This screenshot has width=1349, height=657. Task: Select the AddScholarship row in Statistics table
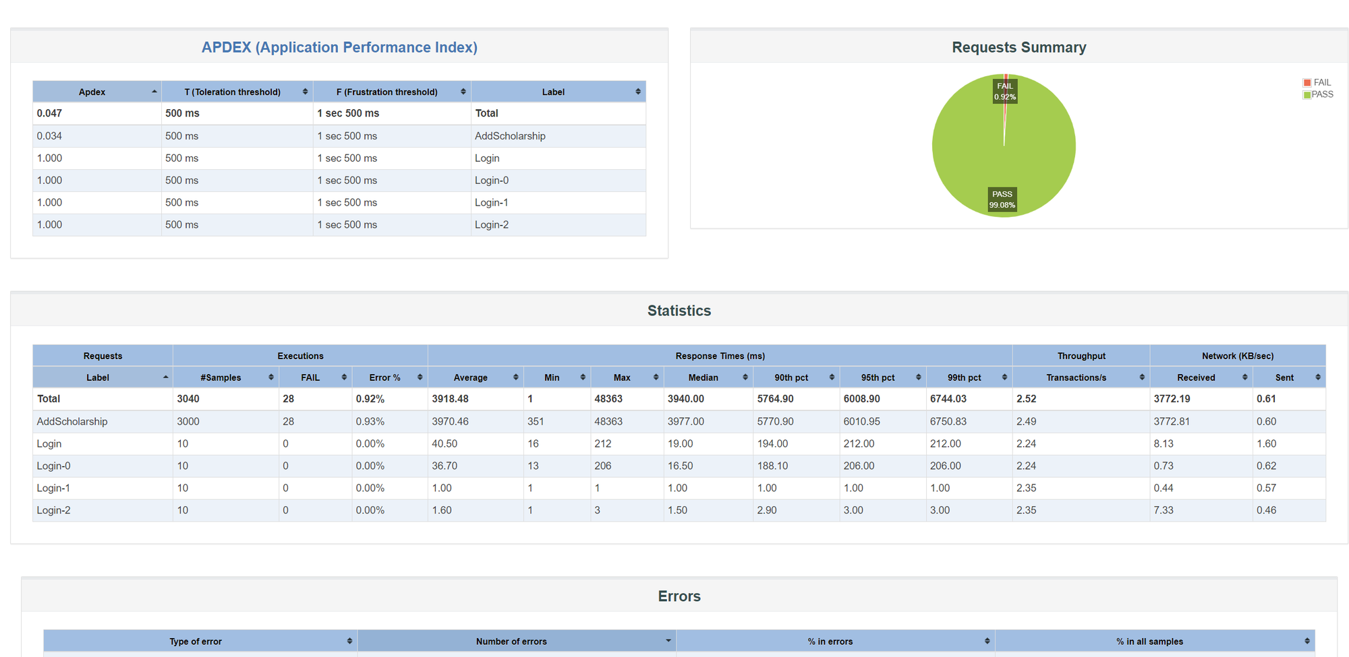click(72, 422)
